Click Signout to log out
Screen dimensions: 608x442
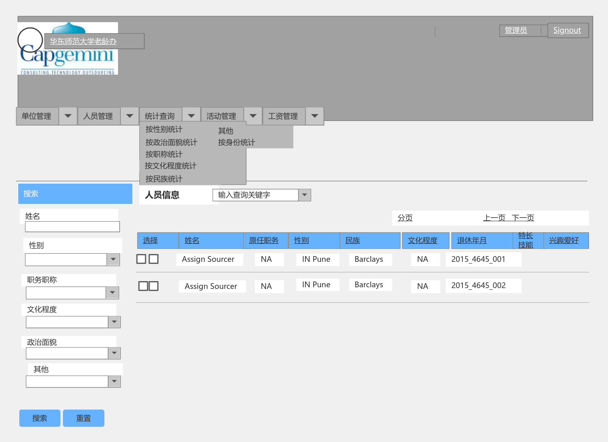(x=567, y=30)
